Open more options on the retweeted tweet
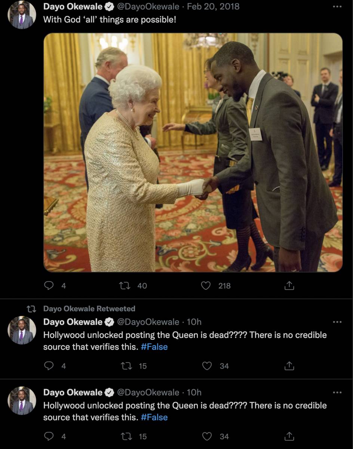 (337, 322)
